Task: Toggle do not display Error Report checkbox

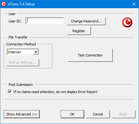Action: [10, 92]
